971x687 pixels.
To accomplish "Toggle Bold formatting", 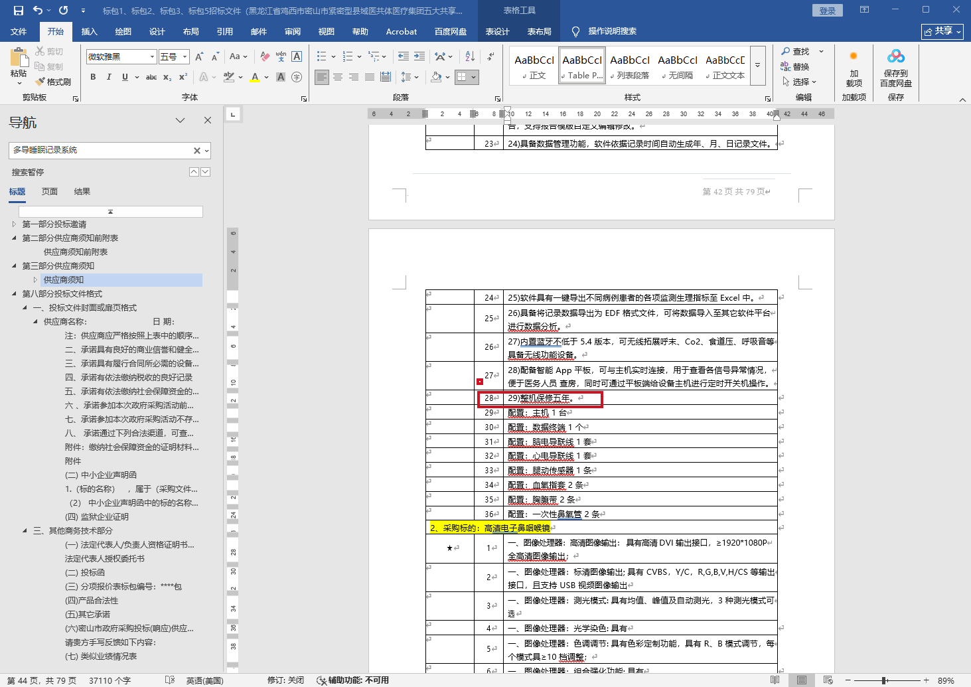I will pyautogui.click(x=93, y=77).
